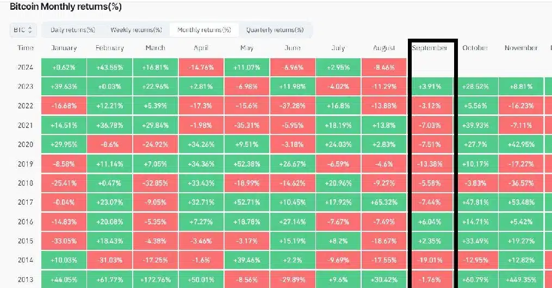Click the July column header

click(338, 48)
